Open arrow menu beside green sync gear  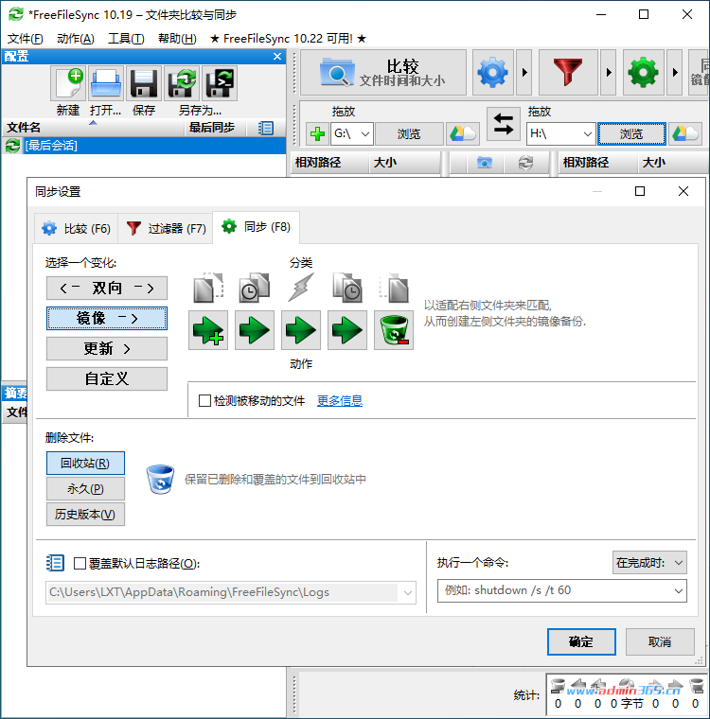pyautogui.click(x=675, y=73)
